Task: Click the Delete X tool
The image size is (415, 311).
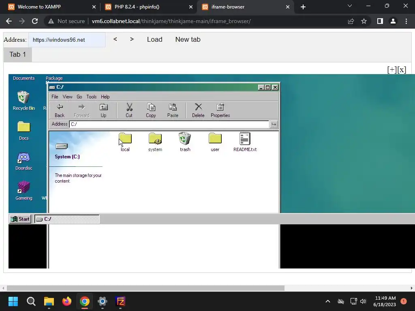Action: (198, 110)
